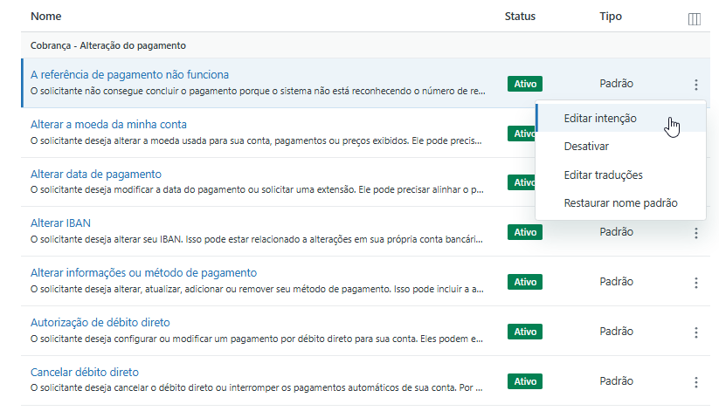The width and height of the screenshot is (719, 411).
Task: Click the 'Status' column header
Action: (520, 17)
